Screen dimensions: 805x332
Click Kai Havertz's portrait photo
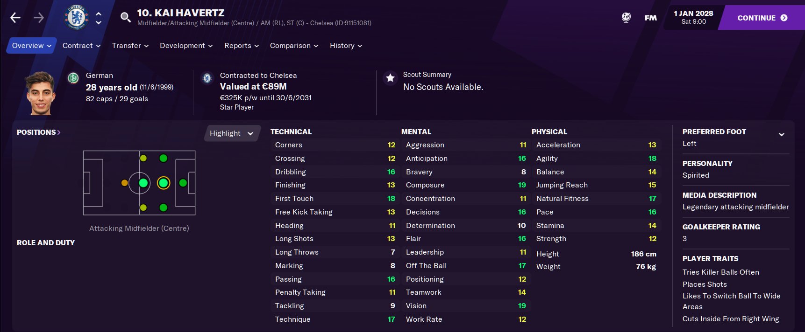(x=41, y=93)
